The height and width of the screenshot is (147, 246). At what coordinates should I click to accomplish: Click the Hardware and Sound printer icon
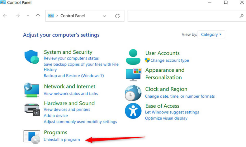coord(31,109)
